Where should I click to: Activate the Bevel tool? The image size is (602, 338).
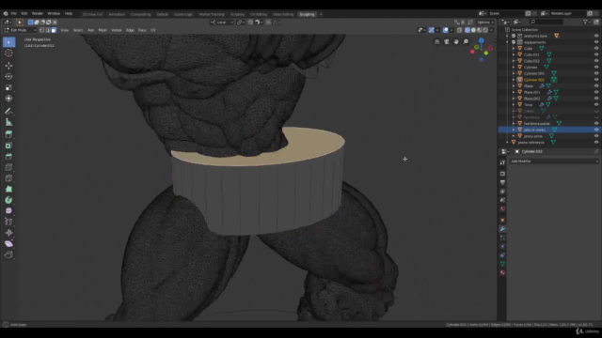tap(8, 157)
